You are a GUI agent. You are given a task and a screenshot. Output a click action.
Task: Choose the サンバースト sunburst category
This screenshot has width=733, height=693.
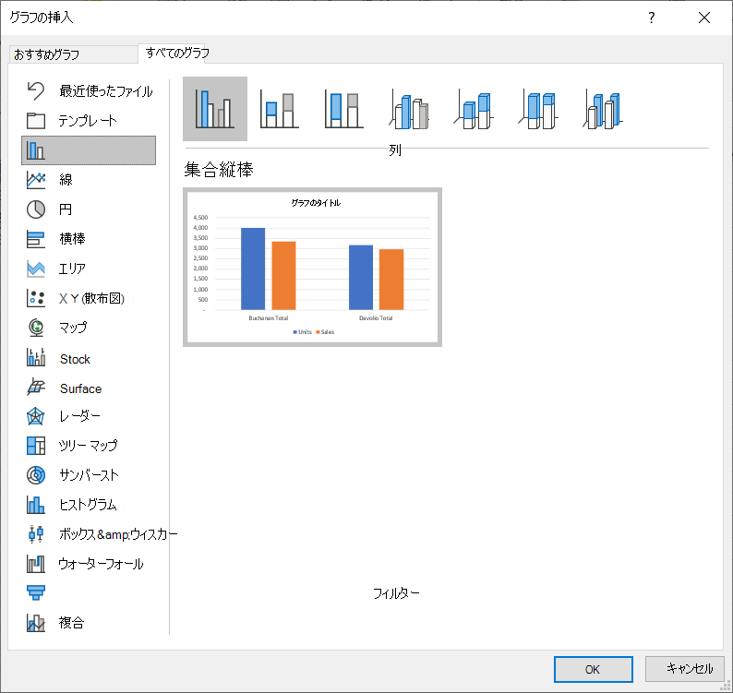click(89, 475)
